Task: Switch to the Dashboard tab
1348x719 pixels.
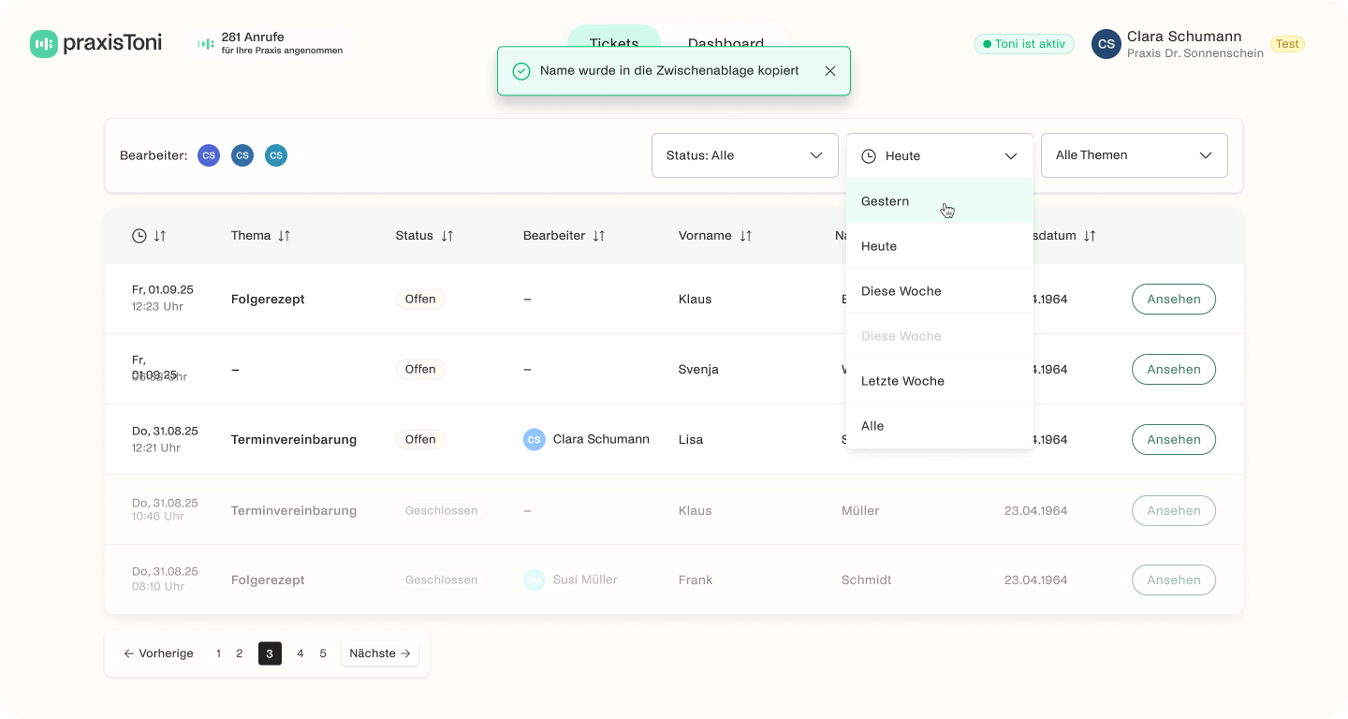Action: (725, 43)
